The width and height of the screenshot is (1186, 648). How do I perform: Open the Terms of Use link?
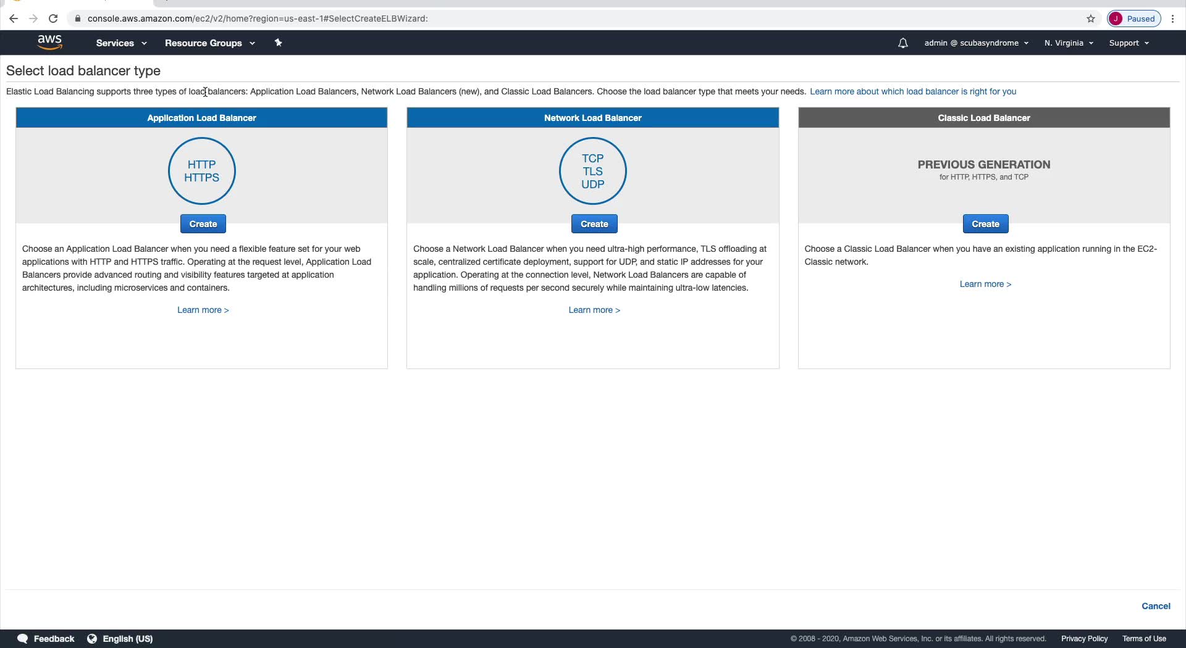click(x=1144, y=639)
